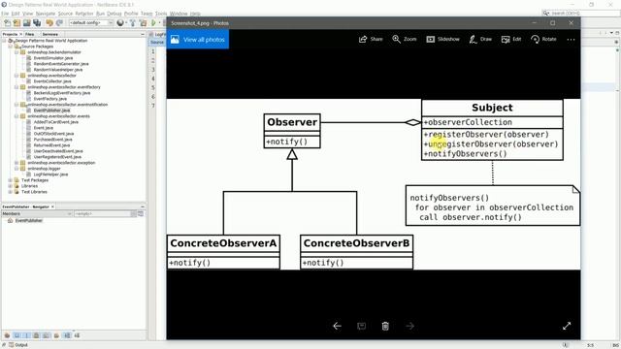
Task: Open Debug menu in NetBeans
Action: [x=114, y=14]
